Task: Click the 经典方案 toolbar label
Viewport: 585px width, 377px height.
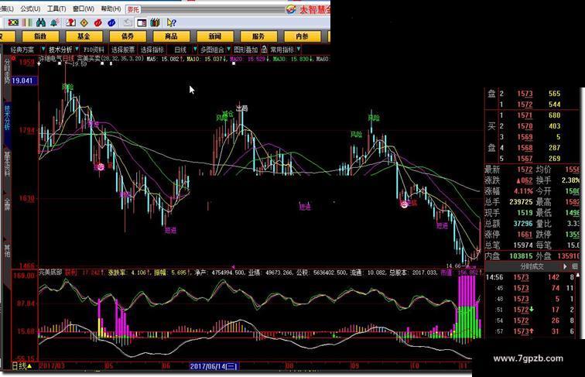Action: coord(22,50)
